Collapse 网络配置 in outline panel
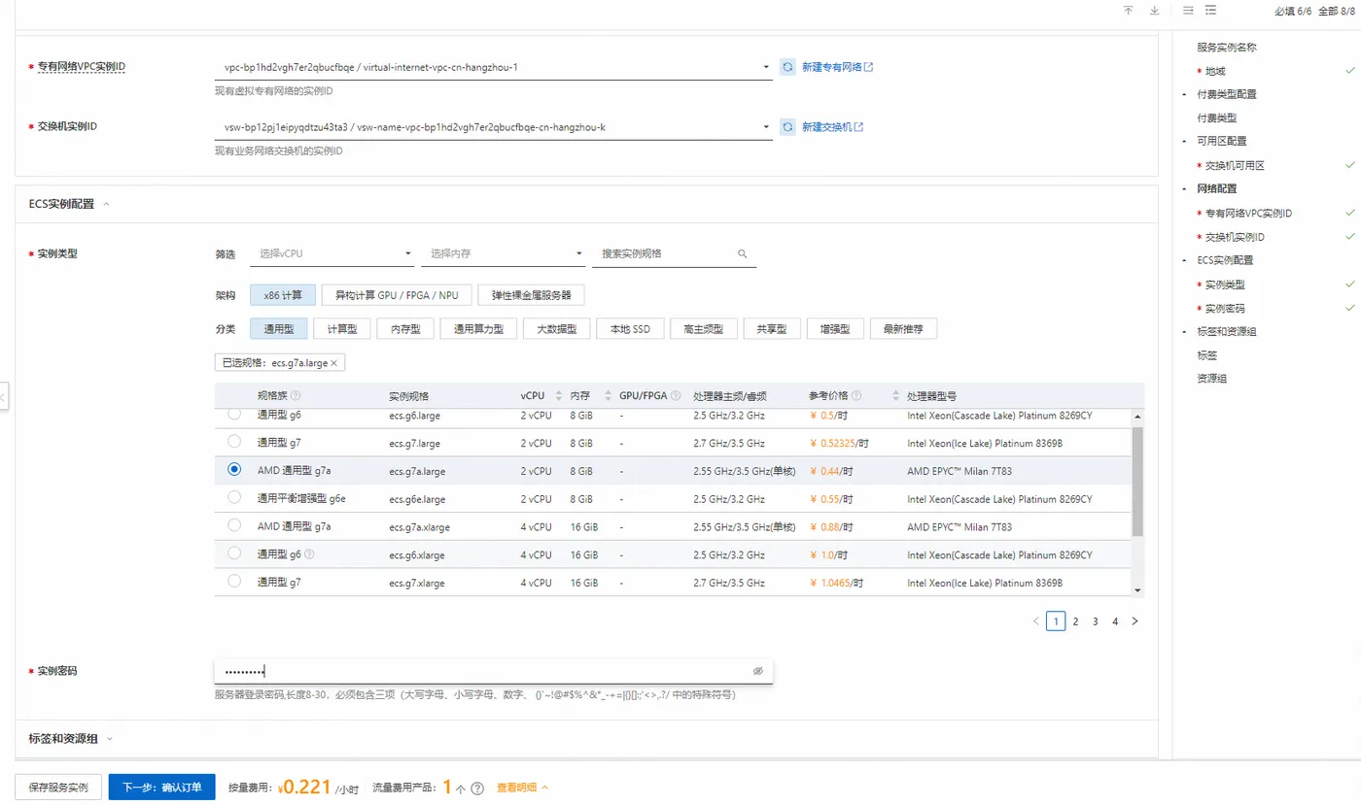The height and width of the screenshot is (805, 1361). [x=1184, y=189]
